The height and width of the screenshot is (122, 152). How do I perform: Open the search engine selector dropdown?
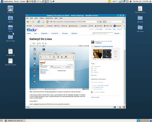click(x=105, y=22)
